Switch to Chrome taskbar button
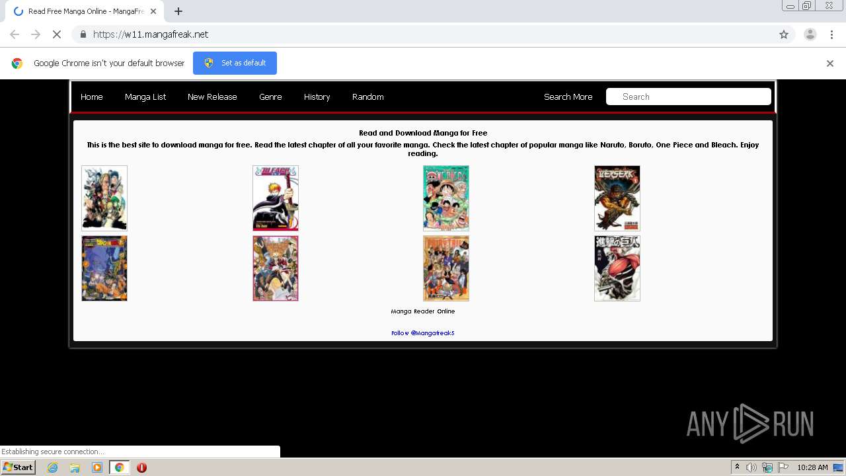846x476 pixels. point(119,467)
